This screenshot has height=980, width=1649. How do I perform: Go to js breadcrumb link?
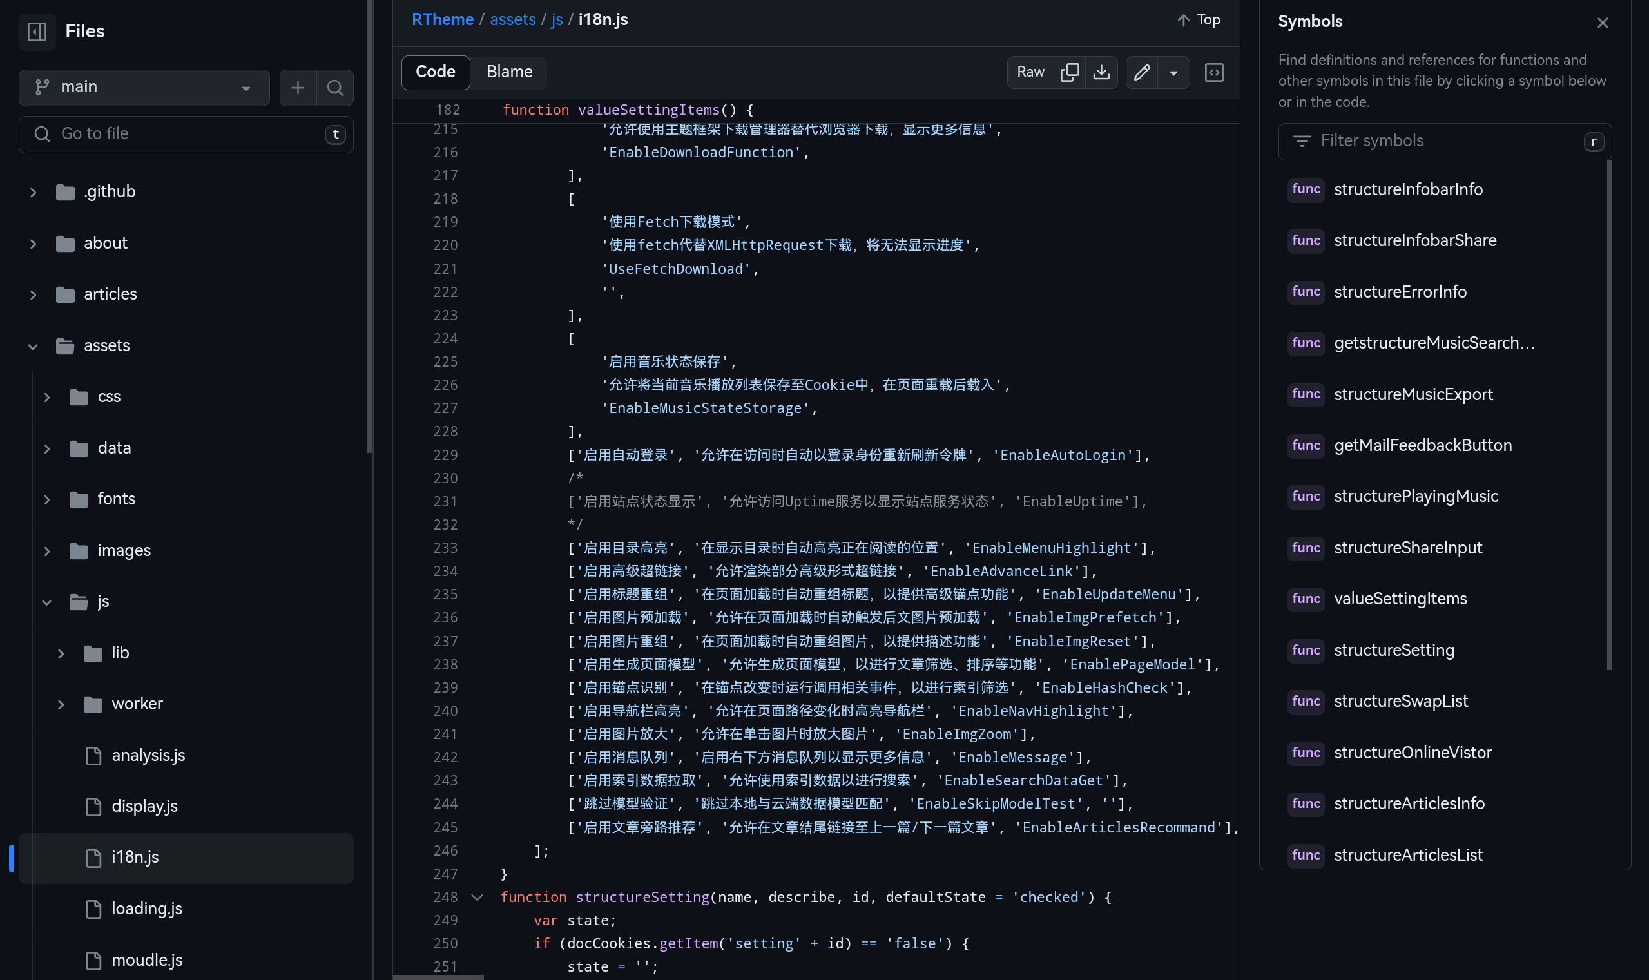tap(557, 19)
